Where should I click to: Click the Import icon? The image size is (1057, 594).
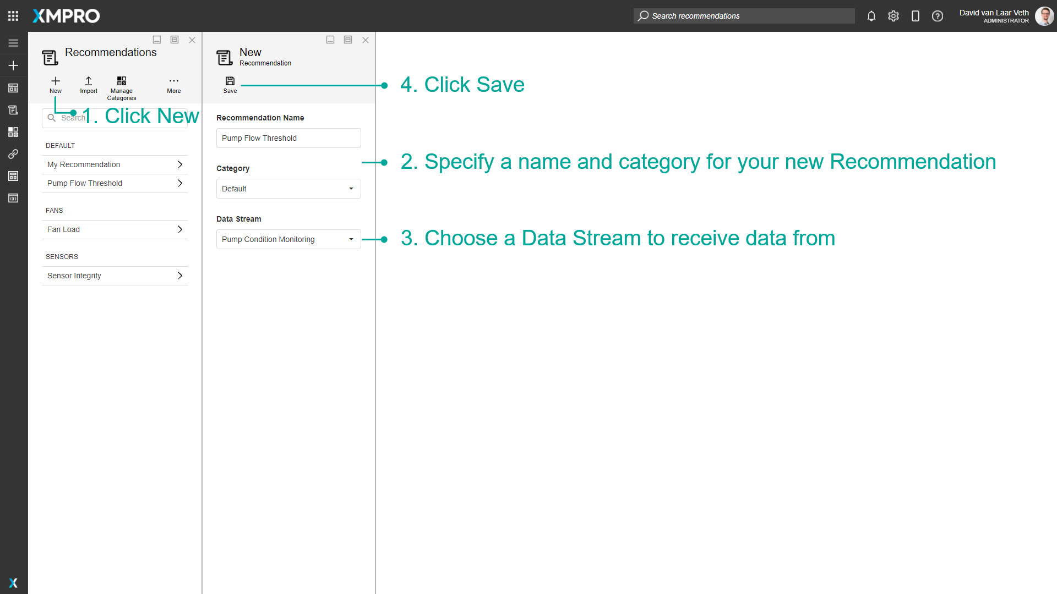(x=89, y=81)
